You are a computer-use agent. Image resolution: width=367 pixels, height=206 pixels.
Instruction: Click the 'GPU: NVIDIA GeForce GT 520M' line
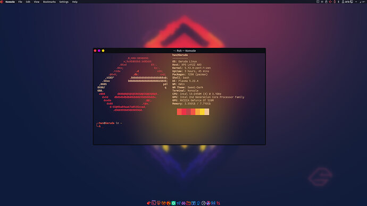193,100
